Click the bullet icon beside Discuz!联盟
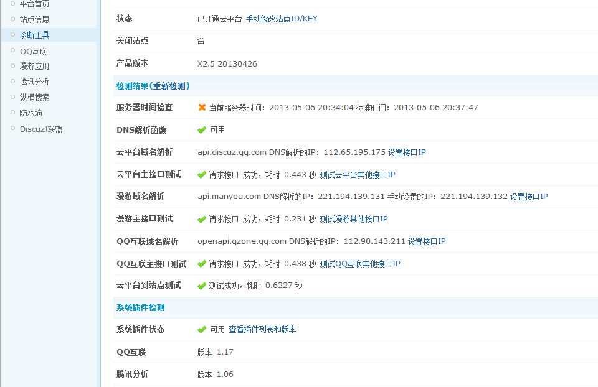 (12, 128)
